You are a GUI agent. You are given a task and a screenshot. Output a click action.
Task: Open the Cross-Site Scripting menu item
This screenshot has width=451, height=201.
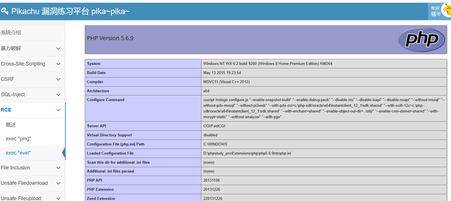(32, 64)
